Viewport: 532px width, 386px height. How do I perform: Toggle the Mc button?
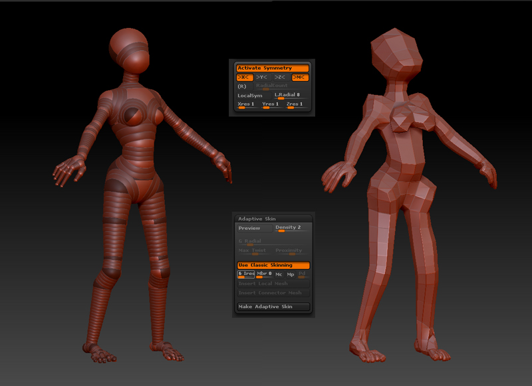[x=279, y=274]
